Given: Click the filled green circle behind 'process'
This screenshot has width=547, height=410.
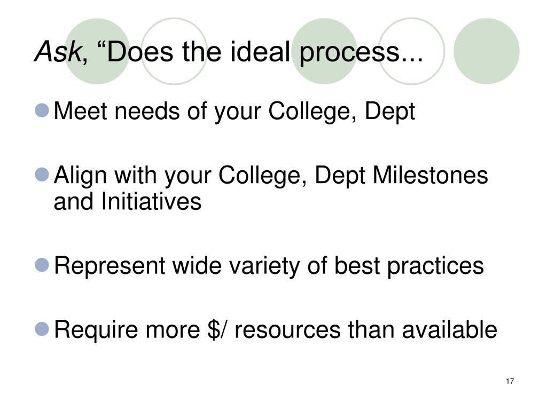Looking at the screenshot, I should 324,51.
